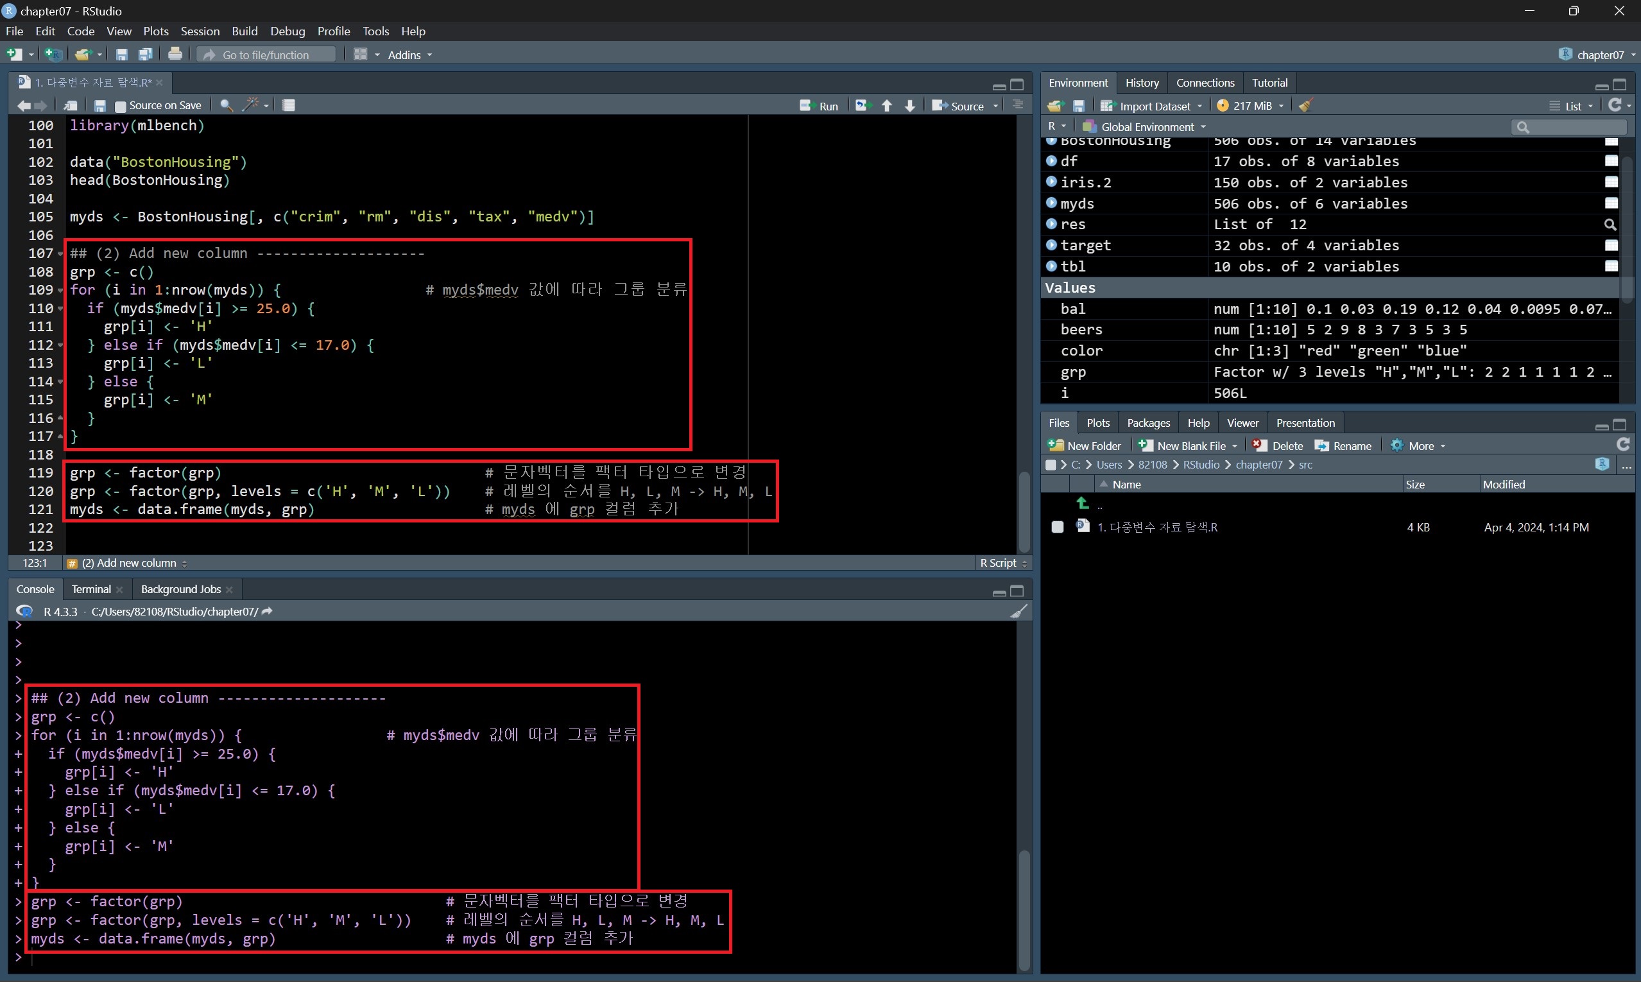The image size is (1641, 982).
Task: Check the box next to the R file in Files
Action: [1058, 528]
